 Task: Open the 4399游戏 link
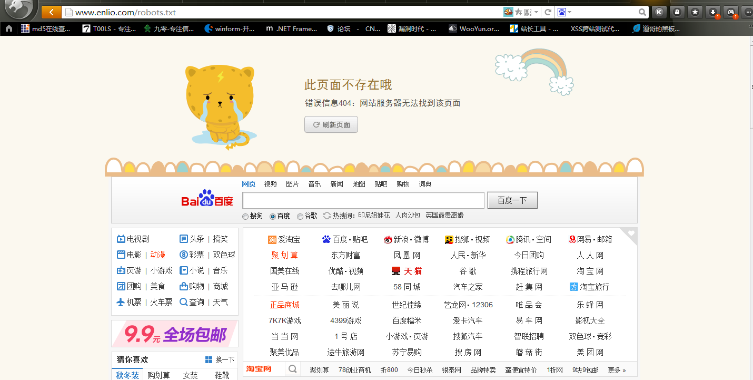(346, 320)
